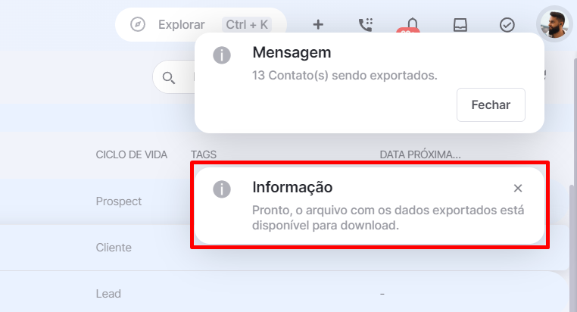This screenshot has height=312, width=577.
Task: Select the Lead row
Action: coord(283,294)
